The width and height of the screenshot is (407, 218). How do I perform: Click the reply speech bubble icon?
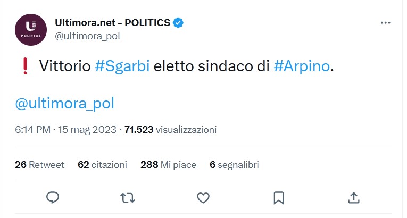(52, 198)
